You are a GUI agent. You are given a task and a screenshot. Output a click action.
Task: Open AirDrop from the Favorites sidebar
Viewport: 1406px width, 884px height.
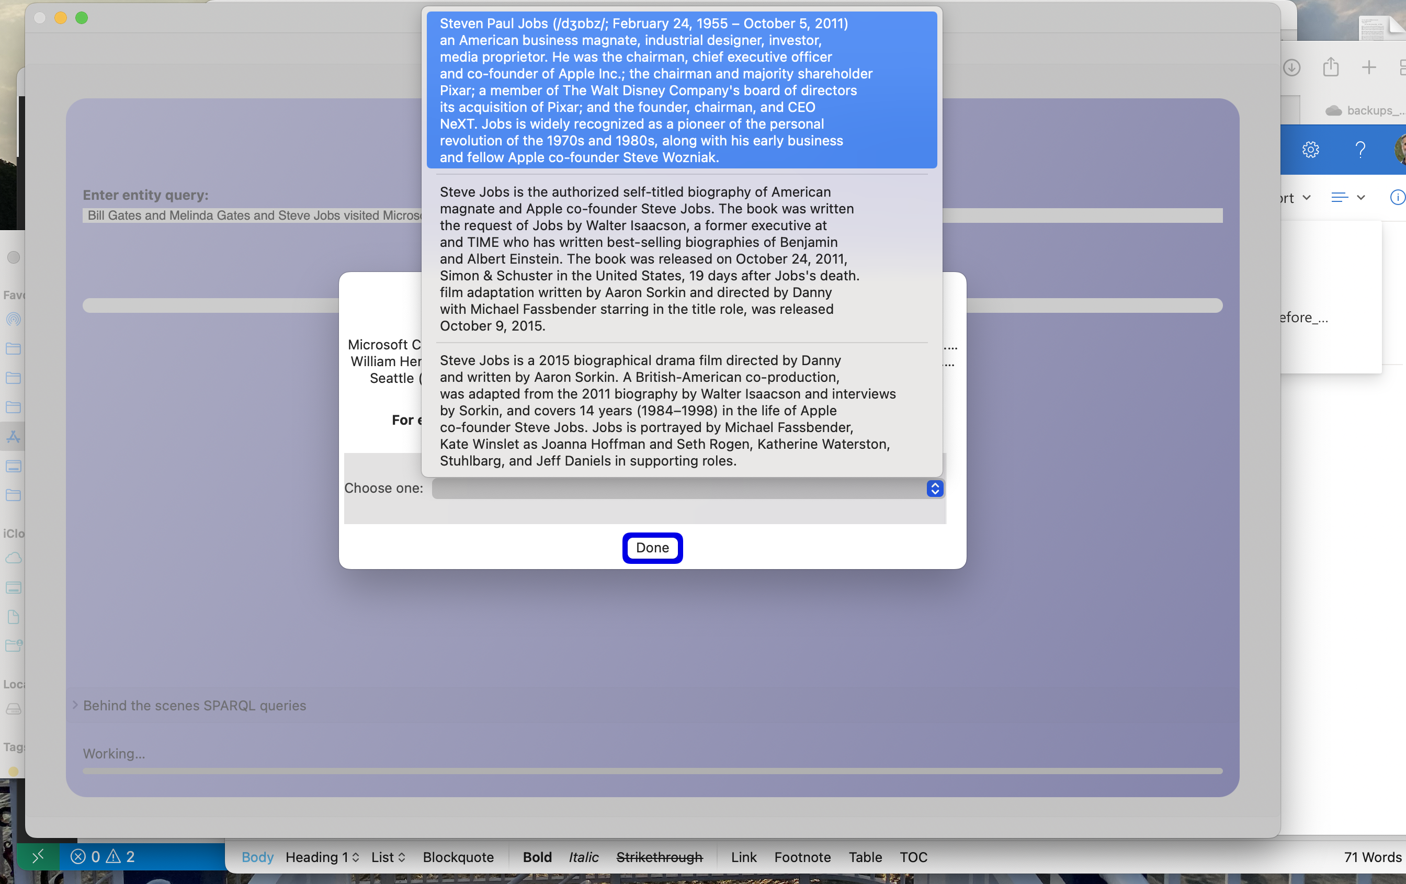pos(13,320)
